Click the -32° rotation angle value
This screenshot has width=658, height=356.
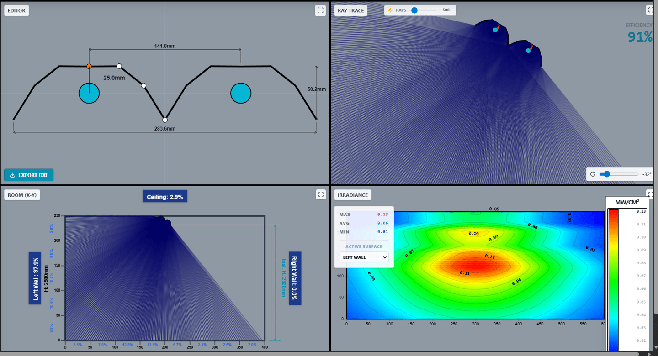647,174
